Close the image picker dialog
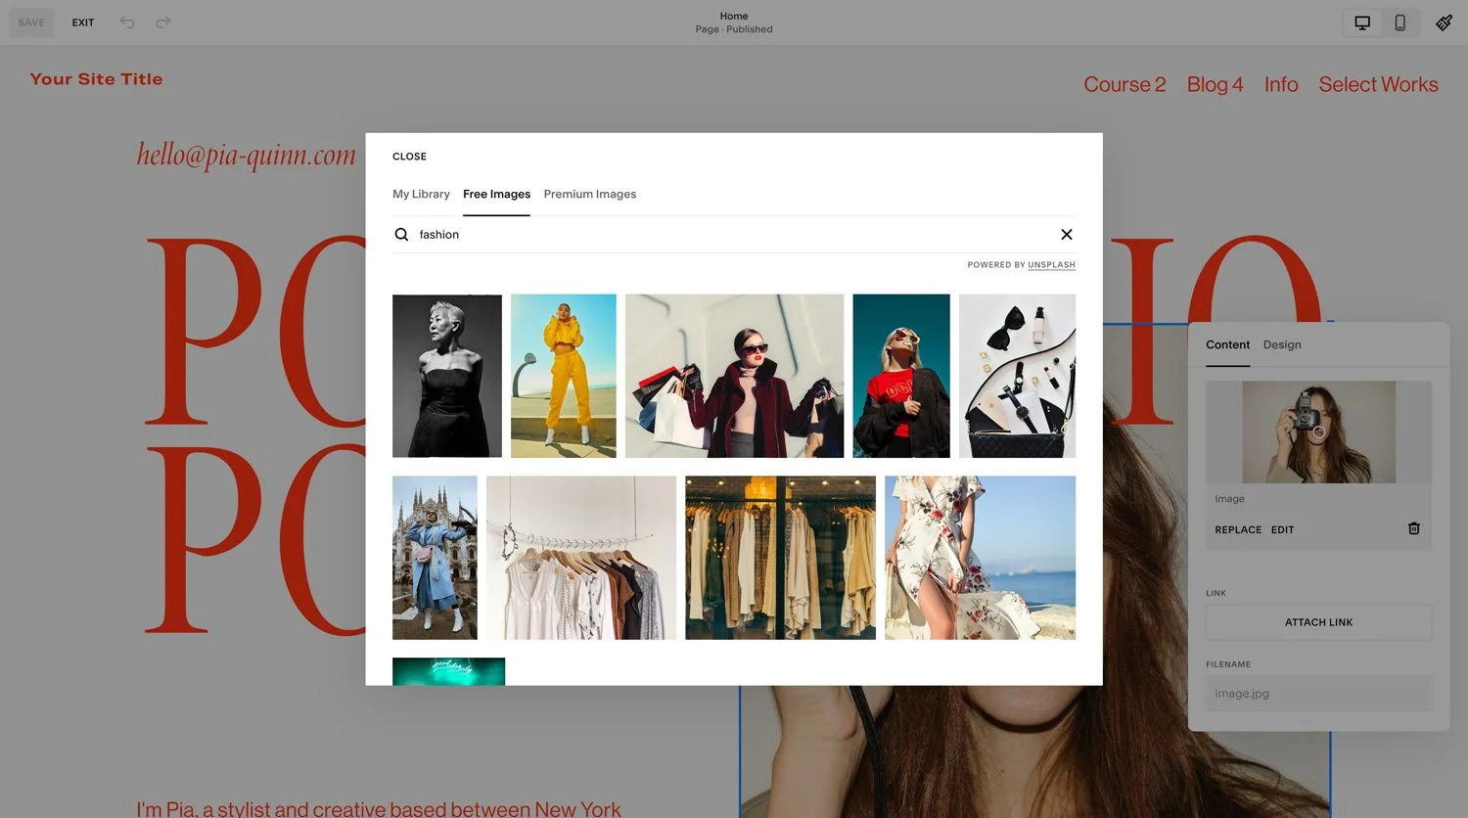This screenshot has width=1468, height=818. (x=409, y=157)
